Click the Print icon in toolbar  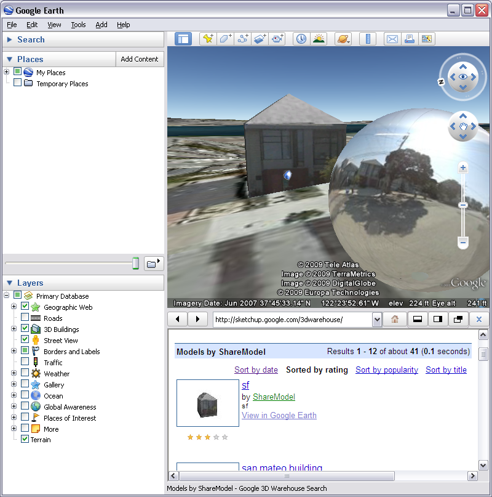(x=410, y=39)
